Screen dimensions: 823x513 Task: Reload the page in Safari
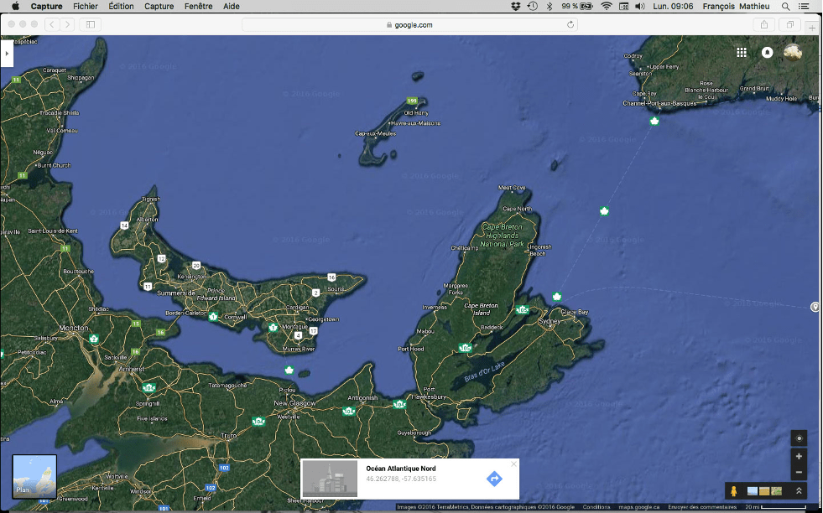571,24
